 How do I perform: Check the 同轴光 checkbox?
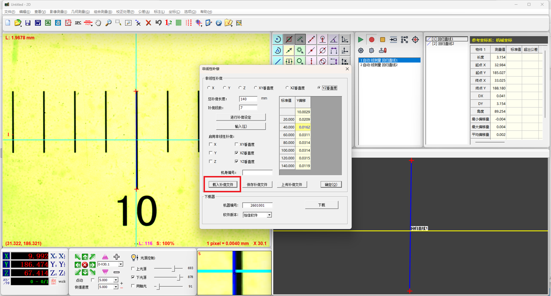click(x=133, y=286)
